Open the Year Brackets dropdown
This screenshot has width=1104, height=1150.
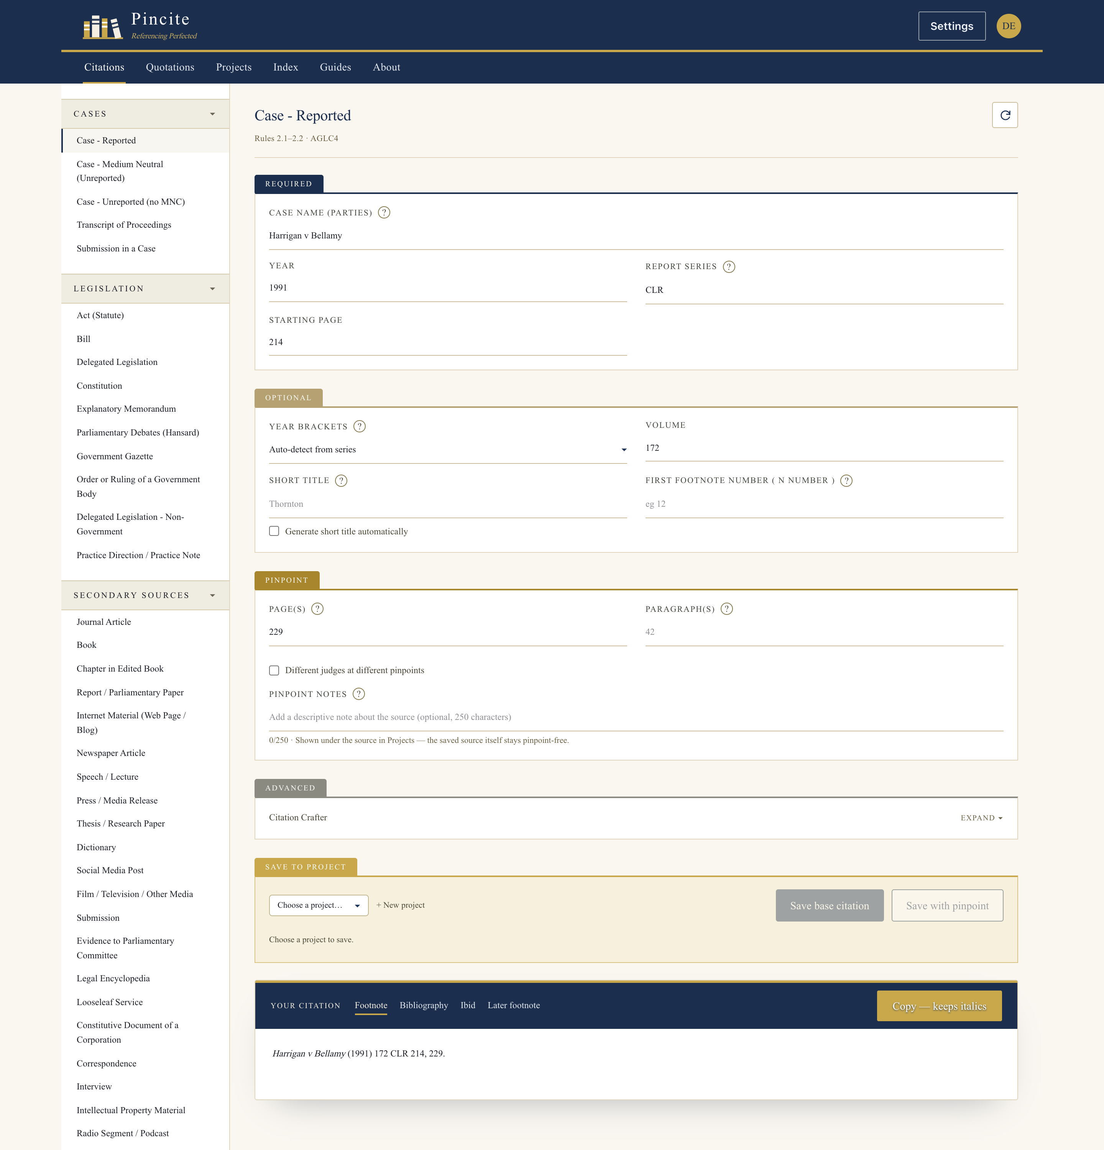point(448,449)
